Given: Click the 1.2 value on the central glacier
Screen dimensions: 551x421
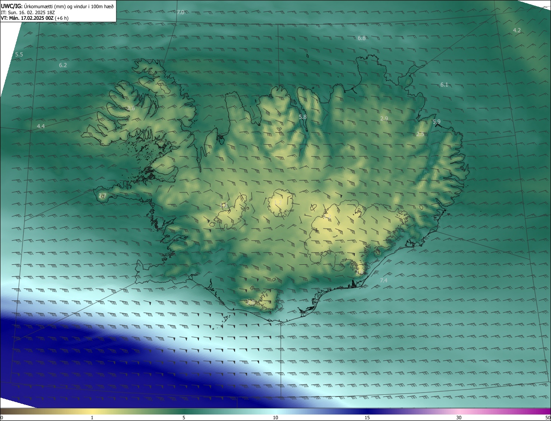Looking at the screenshot, I should [x=278, y=202].
